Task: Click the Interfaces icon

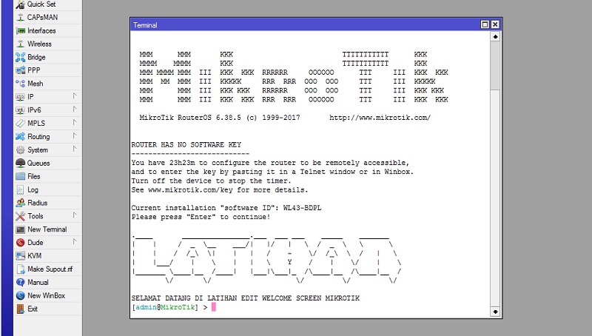Action: coord(21,30)
